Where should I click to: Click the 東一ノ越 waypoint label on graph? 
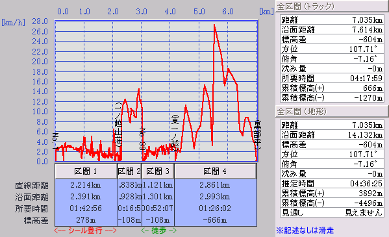[x=175, y=132]
